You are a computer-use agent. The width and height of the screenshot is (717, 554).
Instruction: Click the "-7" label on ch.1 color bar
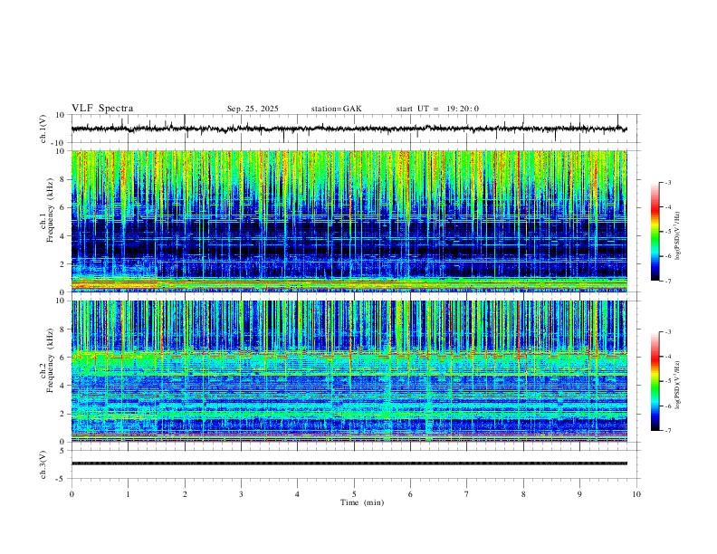667,281
